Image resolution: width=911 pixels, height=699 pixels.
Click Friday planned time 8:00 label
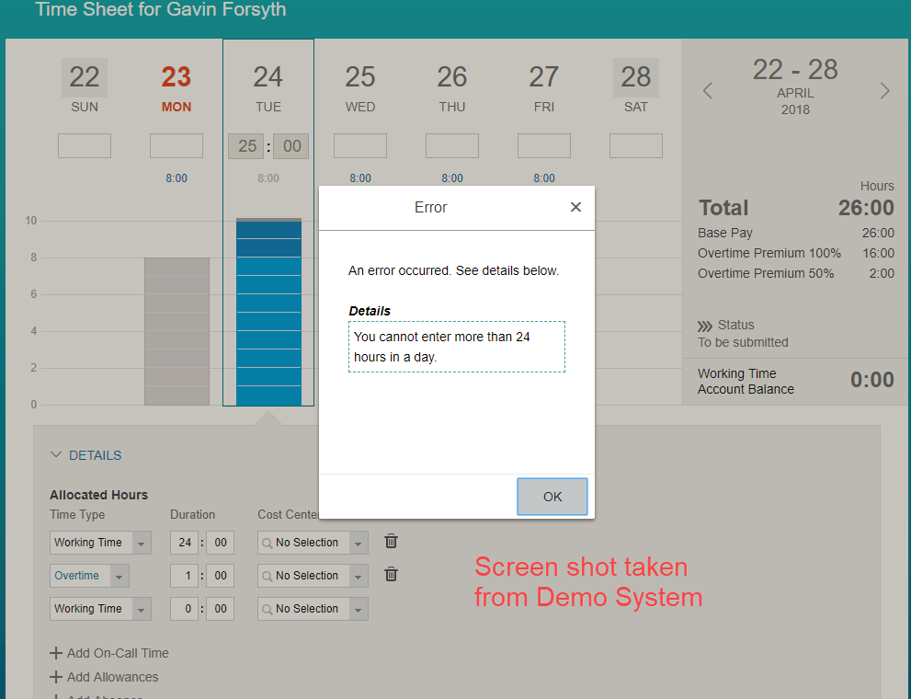pos(544,178)
